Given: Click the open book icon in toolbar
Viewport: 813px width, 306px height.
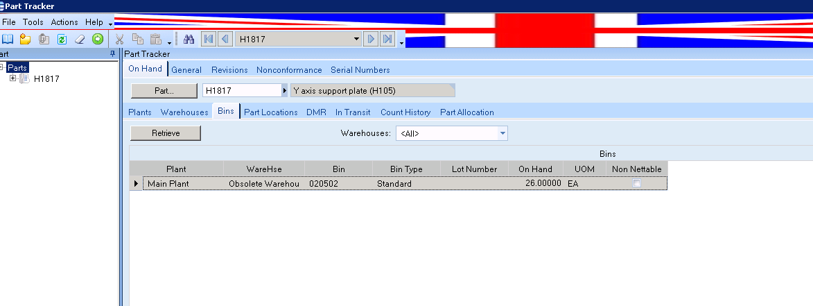Looking at the screenshot, I should tap(7, 39).
